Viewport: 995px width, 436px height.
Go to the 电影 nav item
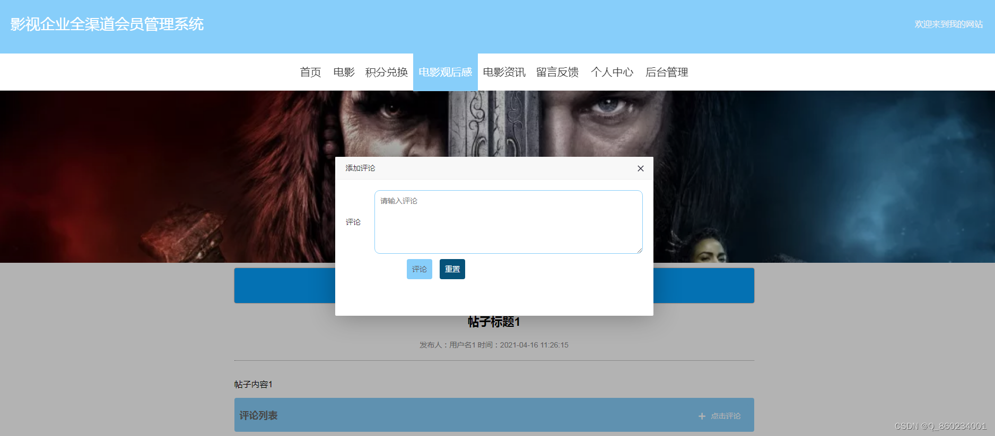(344, 72)
